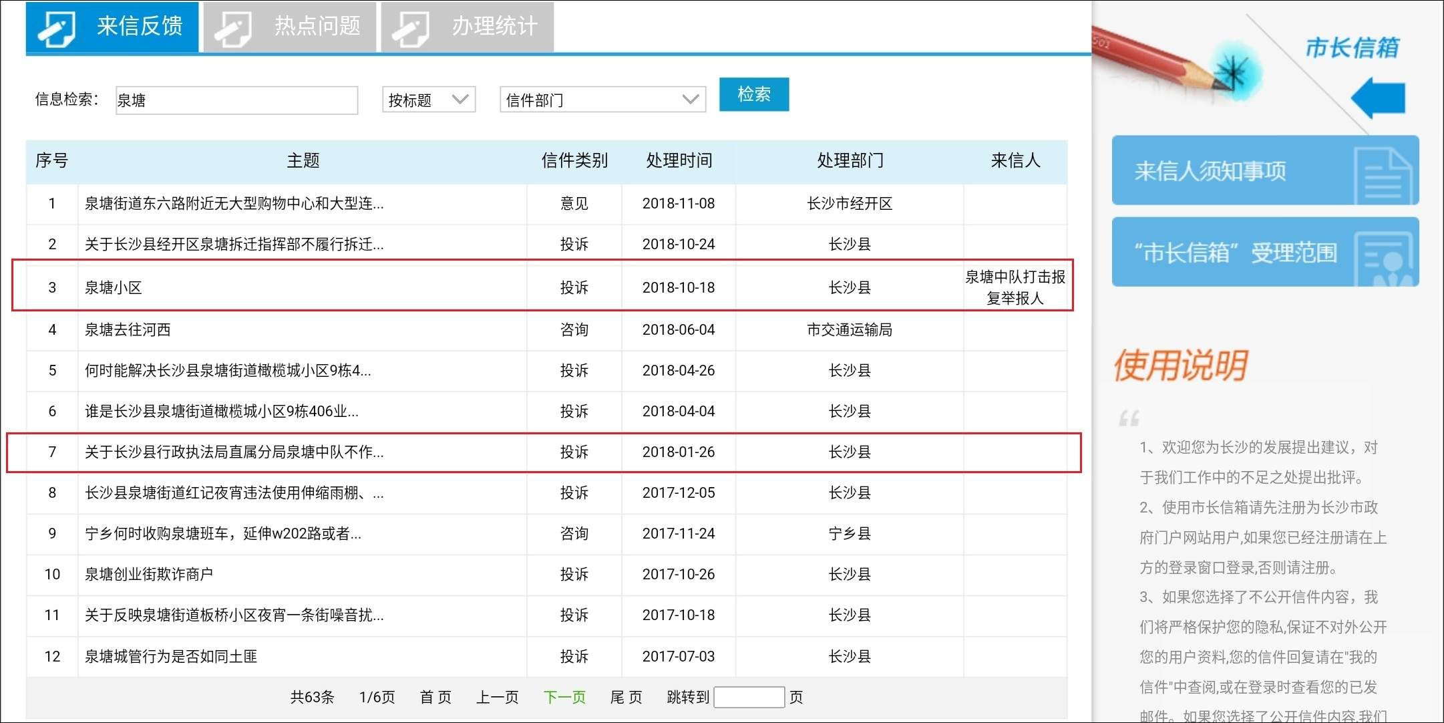Expand the 信件部门 department dropdown

[x=602, y=100]
